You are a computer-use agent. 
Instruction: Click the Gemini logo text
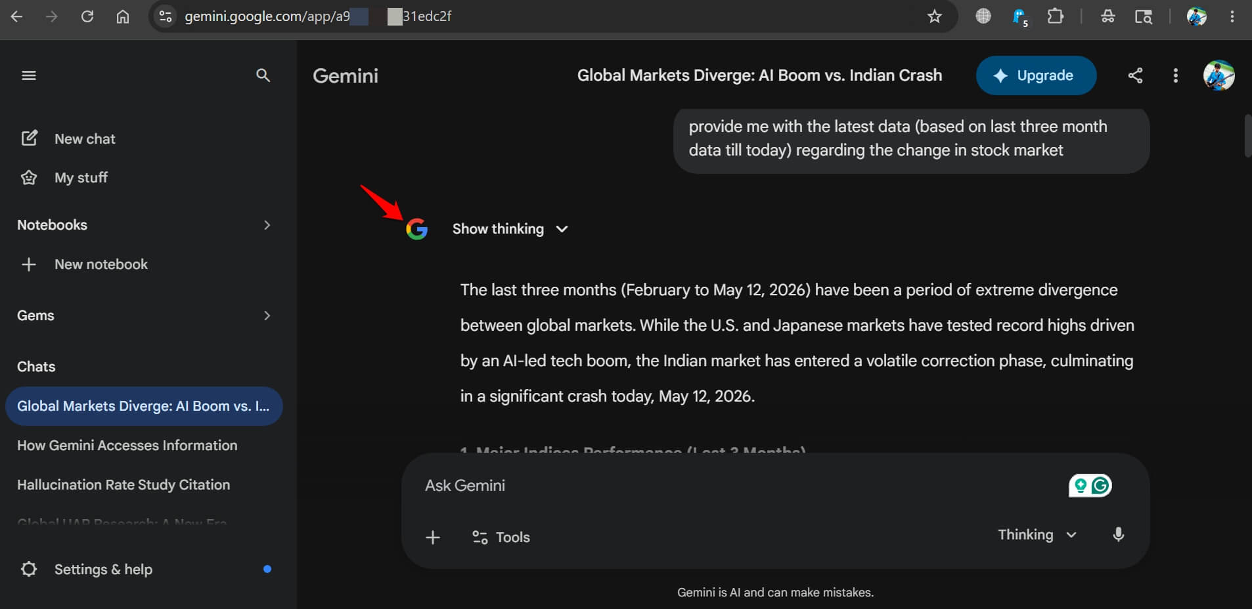(x=346, y=76)
